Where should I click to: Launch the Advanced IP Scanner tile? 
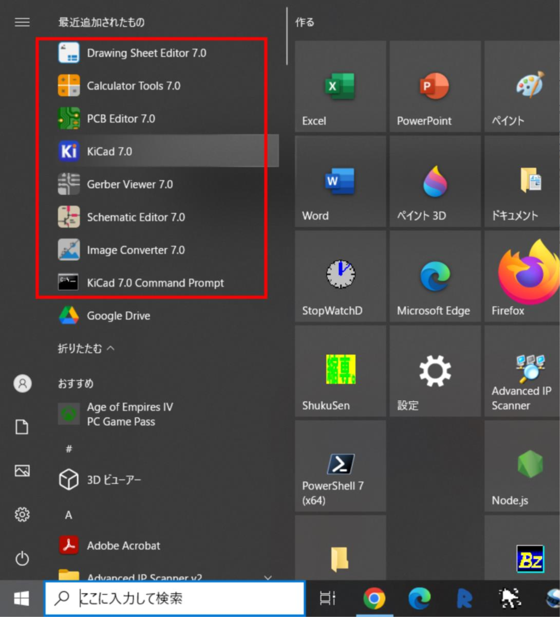point(522,371)
